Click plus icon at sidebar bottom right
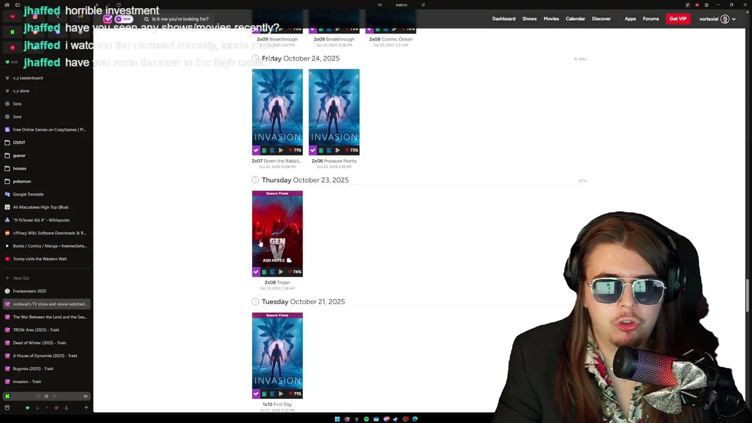 click(86, 408)
